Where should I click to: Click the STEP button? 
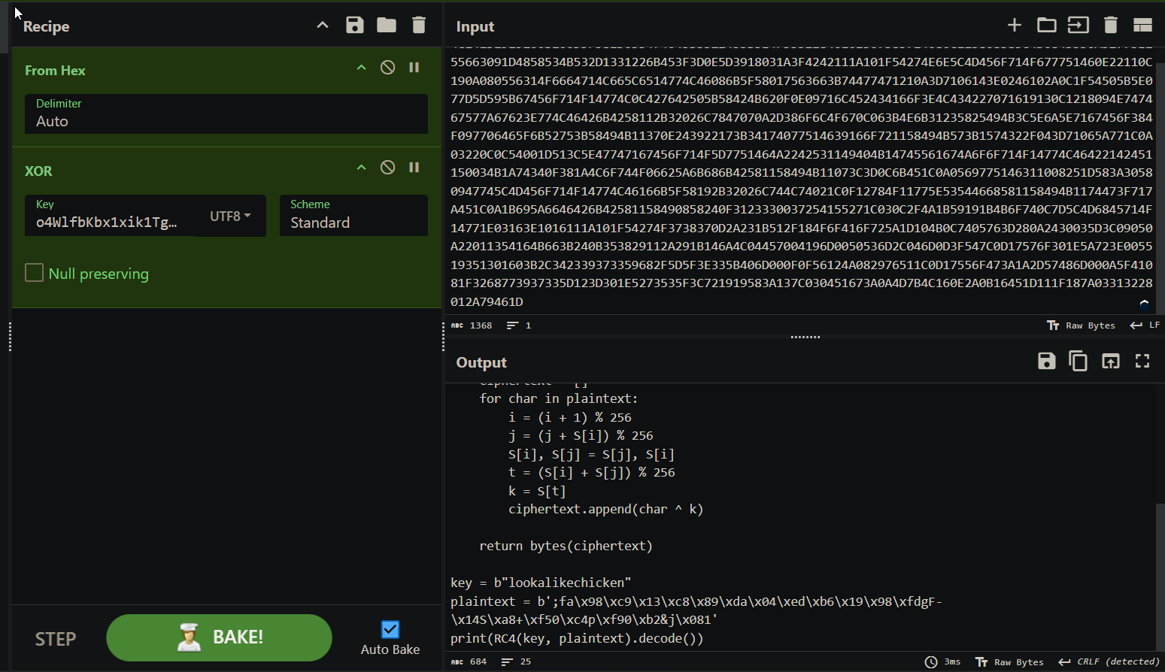(x=56, y=639)
